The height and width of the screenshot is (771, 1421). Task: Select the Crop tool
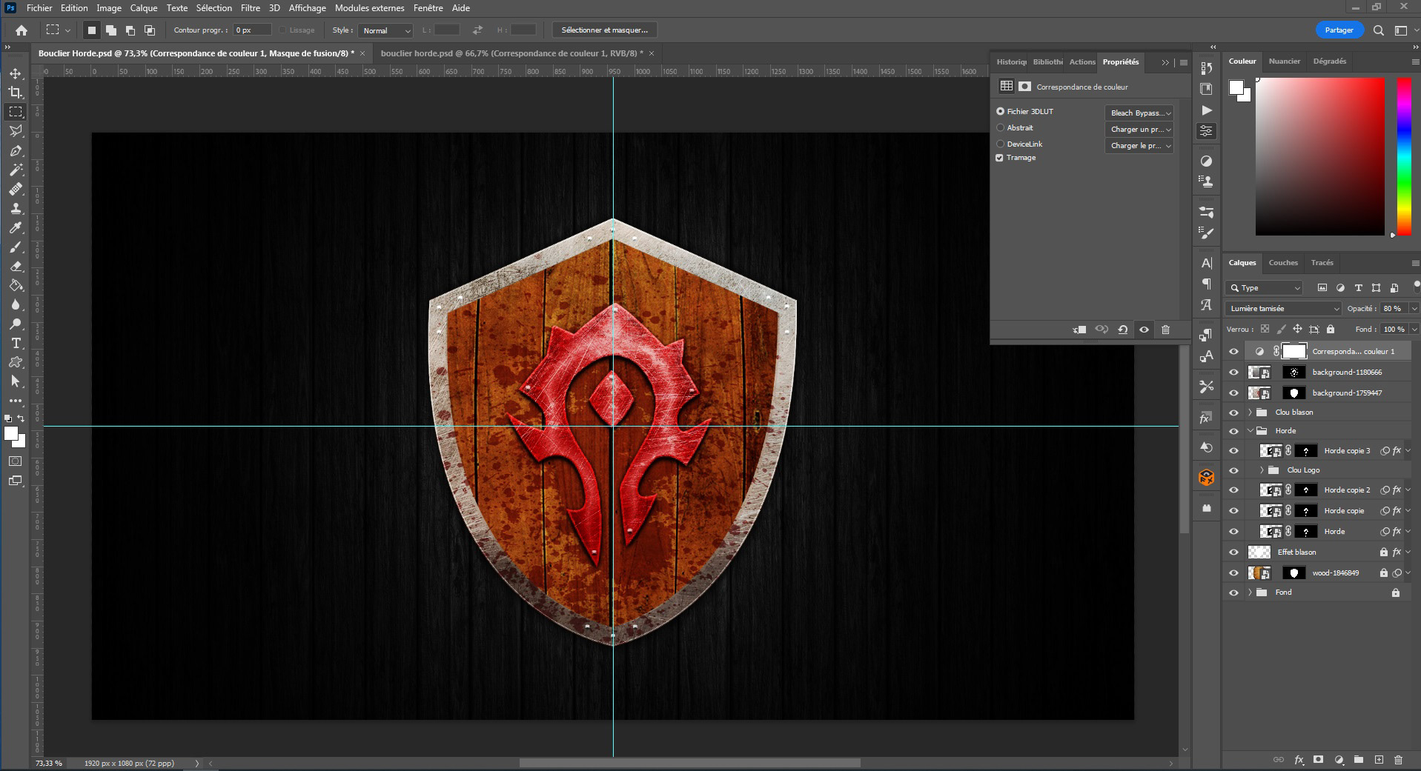click(x=16, y=93)
